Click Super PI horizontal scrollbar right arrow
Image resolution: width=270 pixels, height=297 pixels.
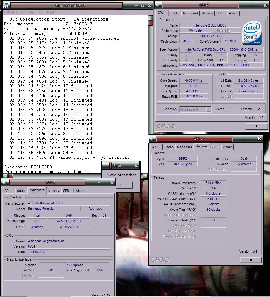(x=145, y=176)
